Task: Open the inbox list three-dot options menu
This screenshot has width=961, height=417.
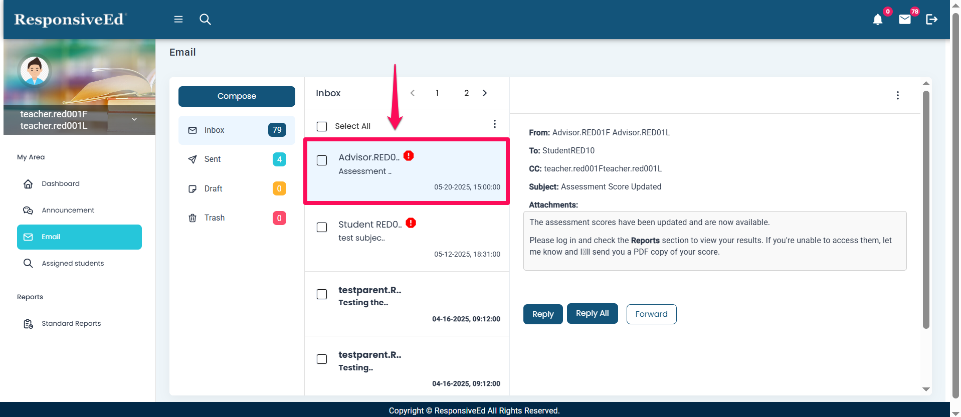Action: [494, 124]
